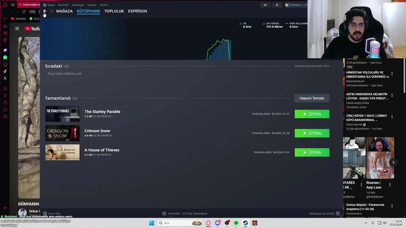The width and height of the screenshot is (406, 228).
Task: Open the EXPRISON profile tab
Action: [137, 11]
